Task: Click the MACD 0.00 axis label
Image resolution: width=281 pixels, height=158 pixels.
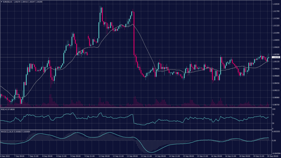Action: [x=274, y=140]
